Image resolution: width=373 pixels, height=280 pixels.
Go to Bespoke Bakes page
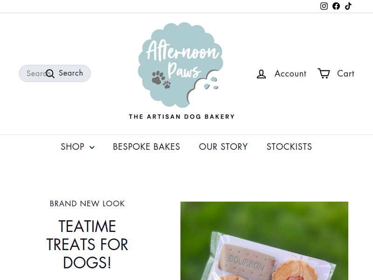(x=146, y=147)
